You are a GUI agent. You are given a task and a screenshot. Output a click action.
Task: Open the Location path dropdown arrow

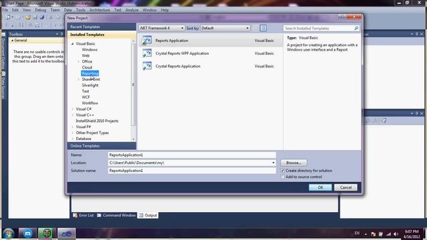[273, 163]
